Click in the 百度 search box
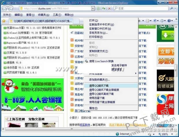 pyautogui.click(x=141, y=8)
